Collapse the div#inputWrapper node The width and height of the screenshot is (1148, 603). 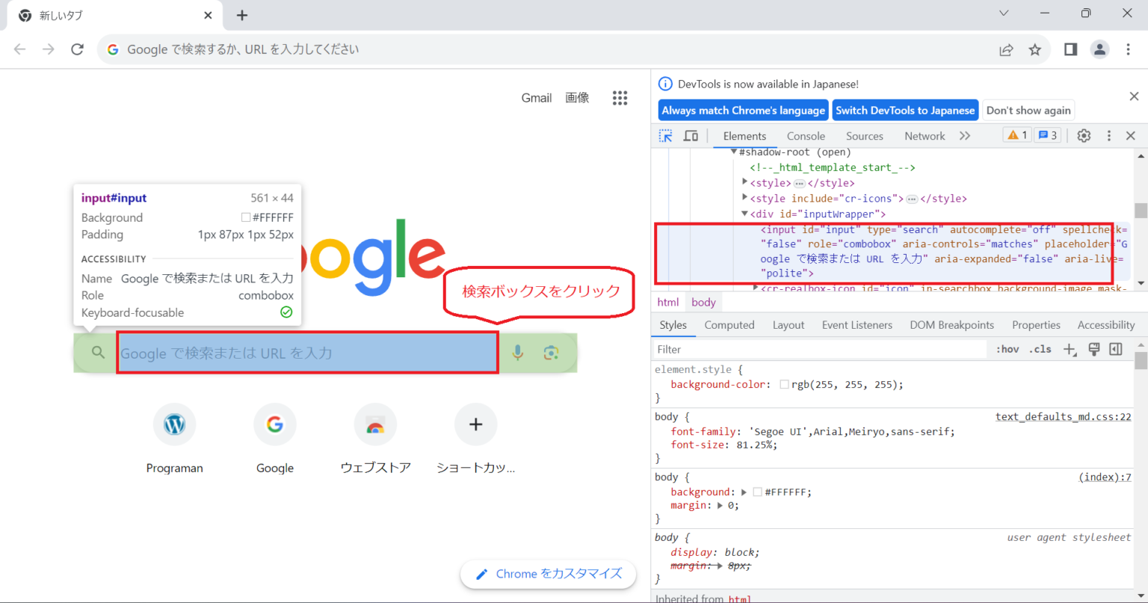click(744, 214)
